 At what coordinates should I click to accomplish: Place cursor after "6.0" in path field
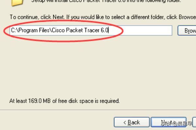pyautogui.click(x=109, y=31)
